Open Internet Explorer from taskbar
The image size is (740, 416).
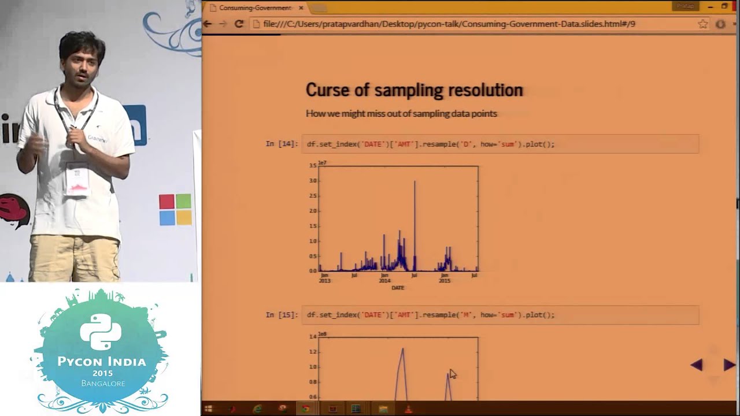tap(258, 409)
